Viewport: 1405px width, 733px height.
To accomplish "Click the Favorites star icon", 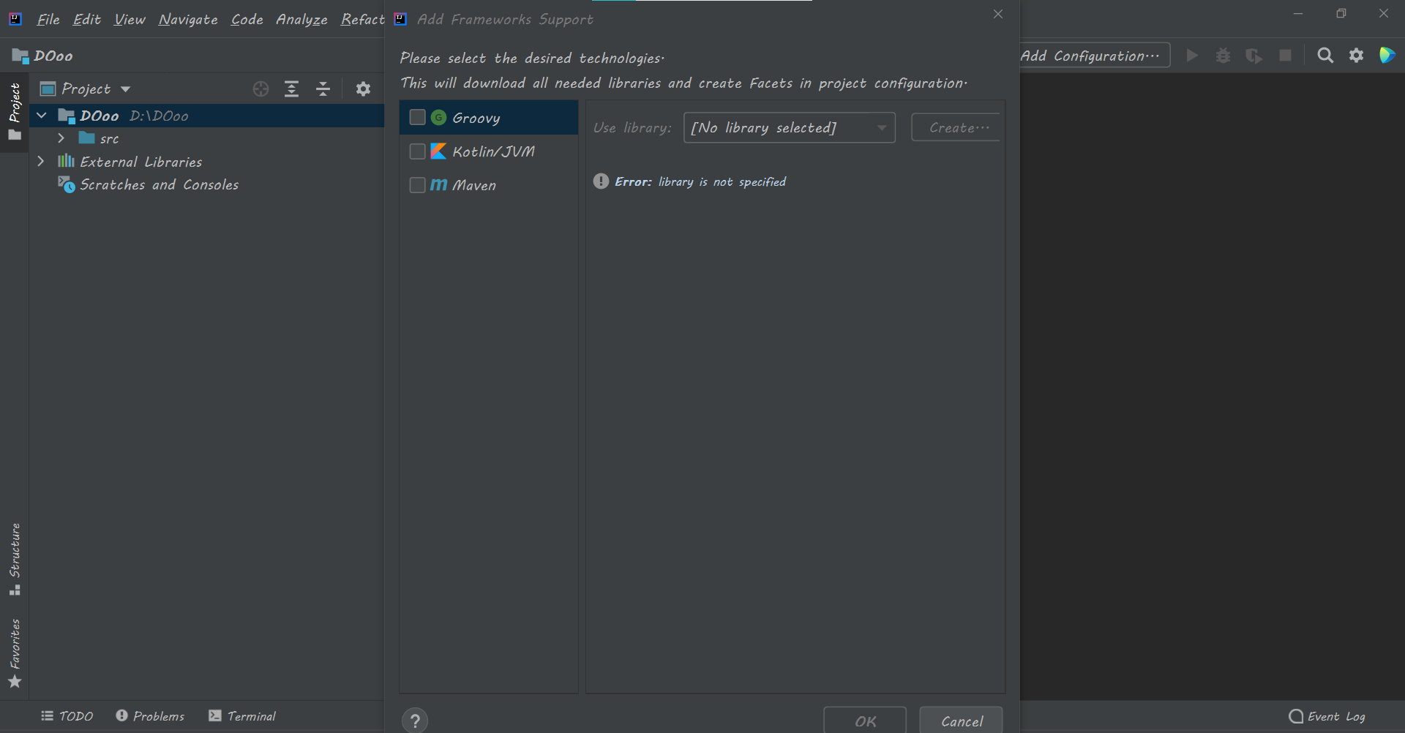I will pyautogui.click(x=15, y=682).
